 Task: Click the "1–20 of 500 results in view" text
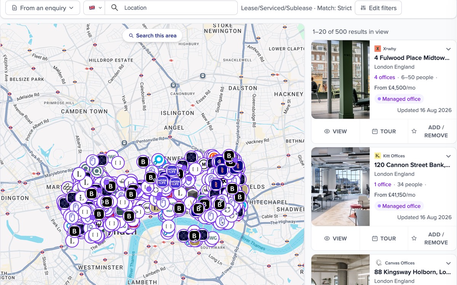click(x=350, y=32)
